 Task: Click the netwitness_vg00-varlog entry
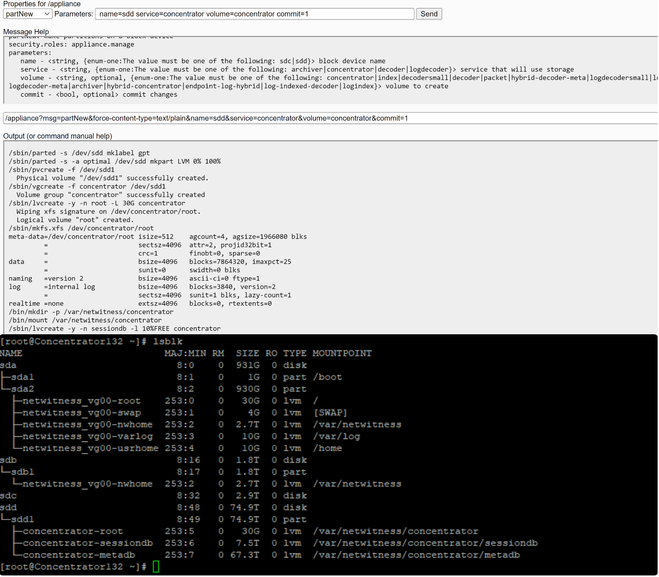(87, 436)
